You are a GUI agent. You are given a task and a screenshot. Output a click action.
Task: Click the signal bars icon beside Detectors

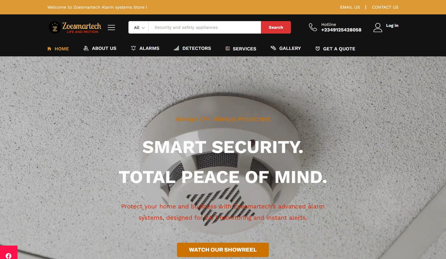[x=176, y=48]
